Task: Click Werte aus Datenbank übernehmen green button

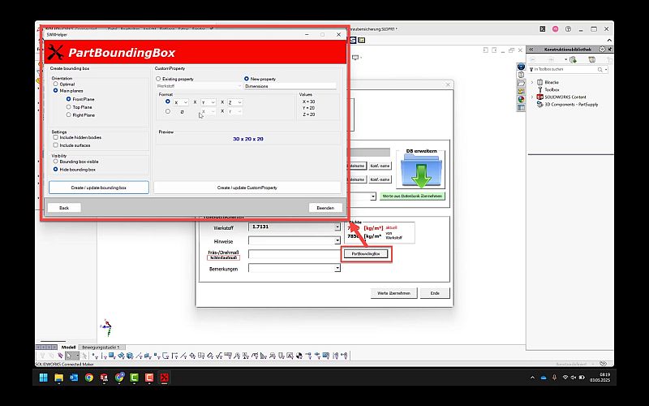Action: [412, 196]
